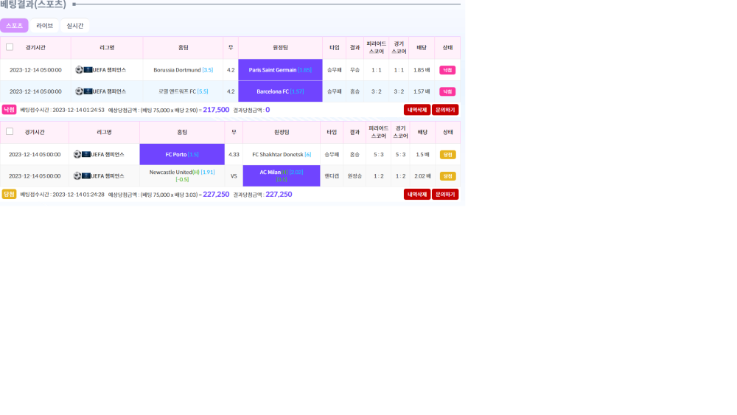Click 당첨 status badge in FC Porto row
Viewport: 737px width, 415px height.
point(447,155)
